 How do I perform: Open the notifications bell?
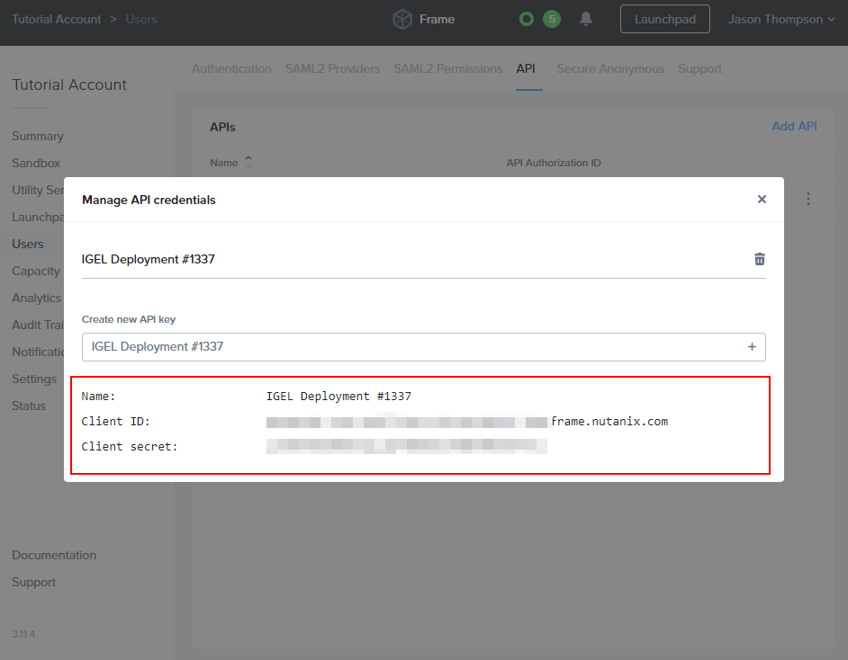pyautogui.click(x=586, y=19)
